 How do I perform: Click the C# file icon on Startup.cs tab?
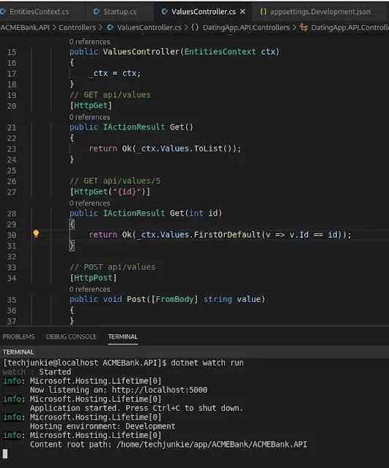pyautogui.click(x=96, y=12)
